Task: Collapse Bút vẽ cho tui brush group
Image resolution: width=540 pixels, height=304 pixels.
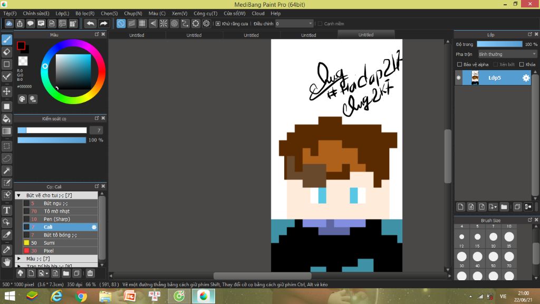Action: [x=18, y=195]
